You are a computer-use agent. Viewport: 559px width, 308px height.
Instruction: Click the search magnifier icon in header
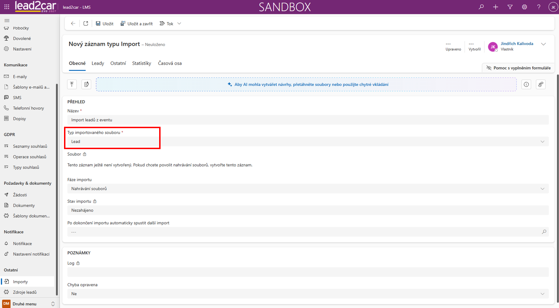coord(481,7)
